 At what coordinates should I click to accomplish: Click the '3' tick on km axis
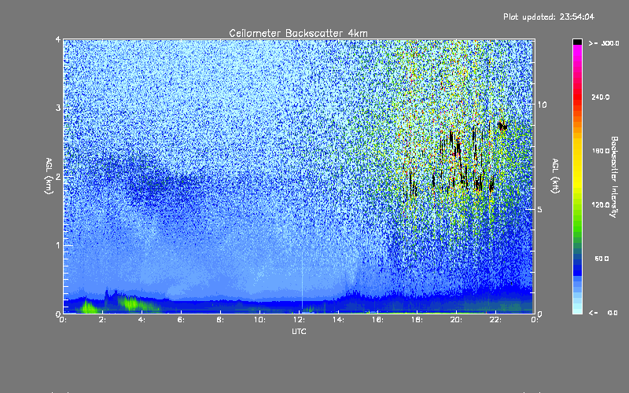(58, 108)
